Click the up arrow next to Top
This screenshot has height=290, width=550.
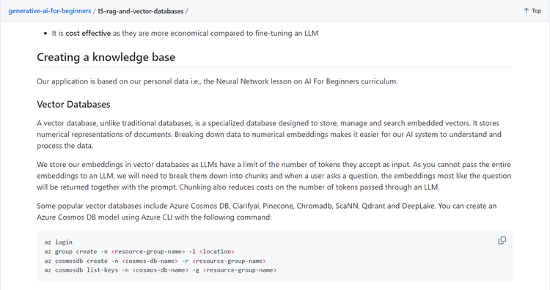[526, 11]
